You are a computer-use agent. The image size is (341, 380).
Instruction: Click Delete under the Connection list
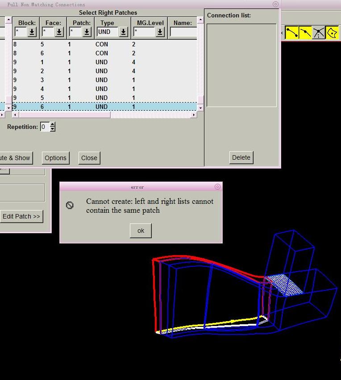(241, 157)
